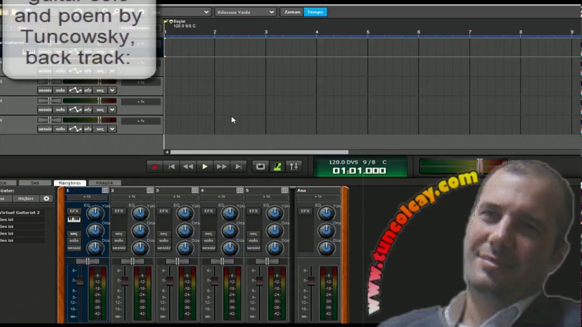Screen dimensions: 582x327
Task: Solo the bottom track row
Action: pyautogui.click(x=60, y=129)
